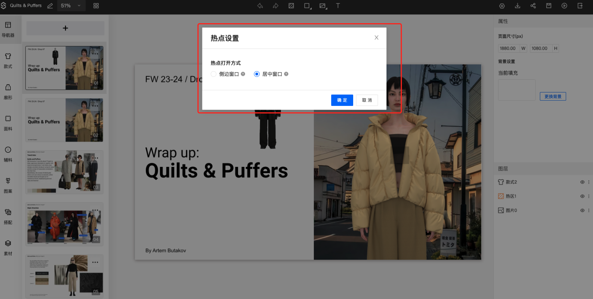The image size is (593, 299).
Task: Click the 取消 cancel button
Action: click(x=367, y=100)
